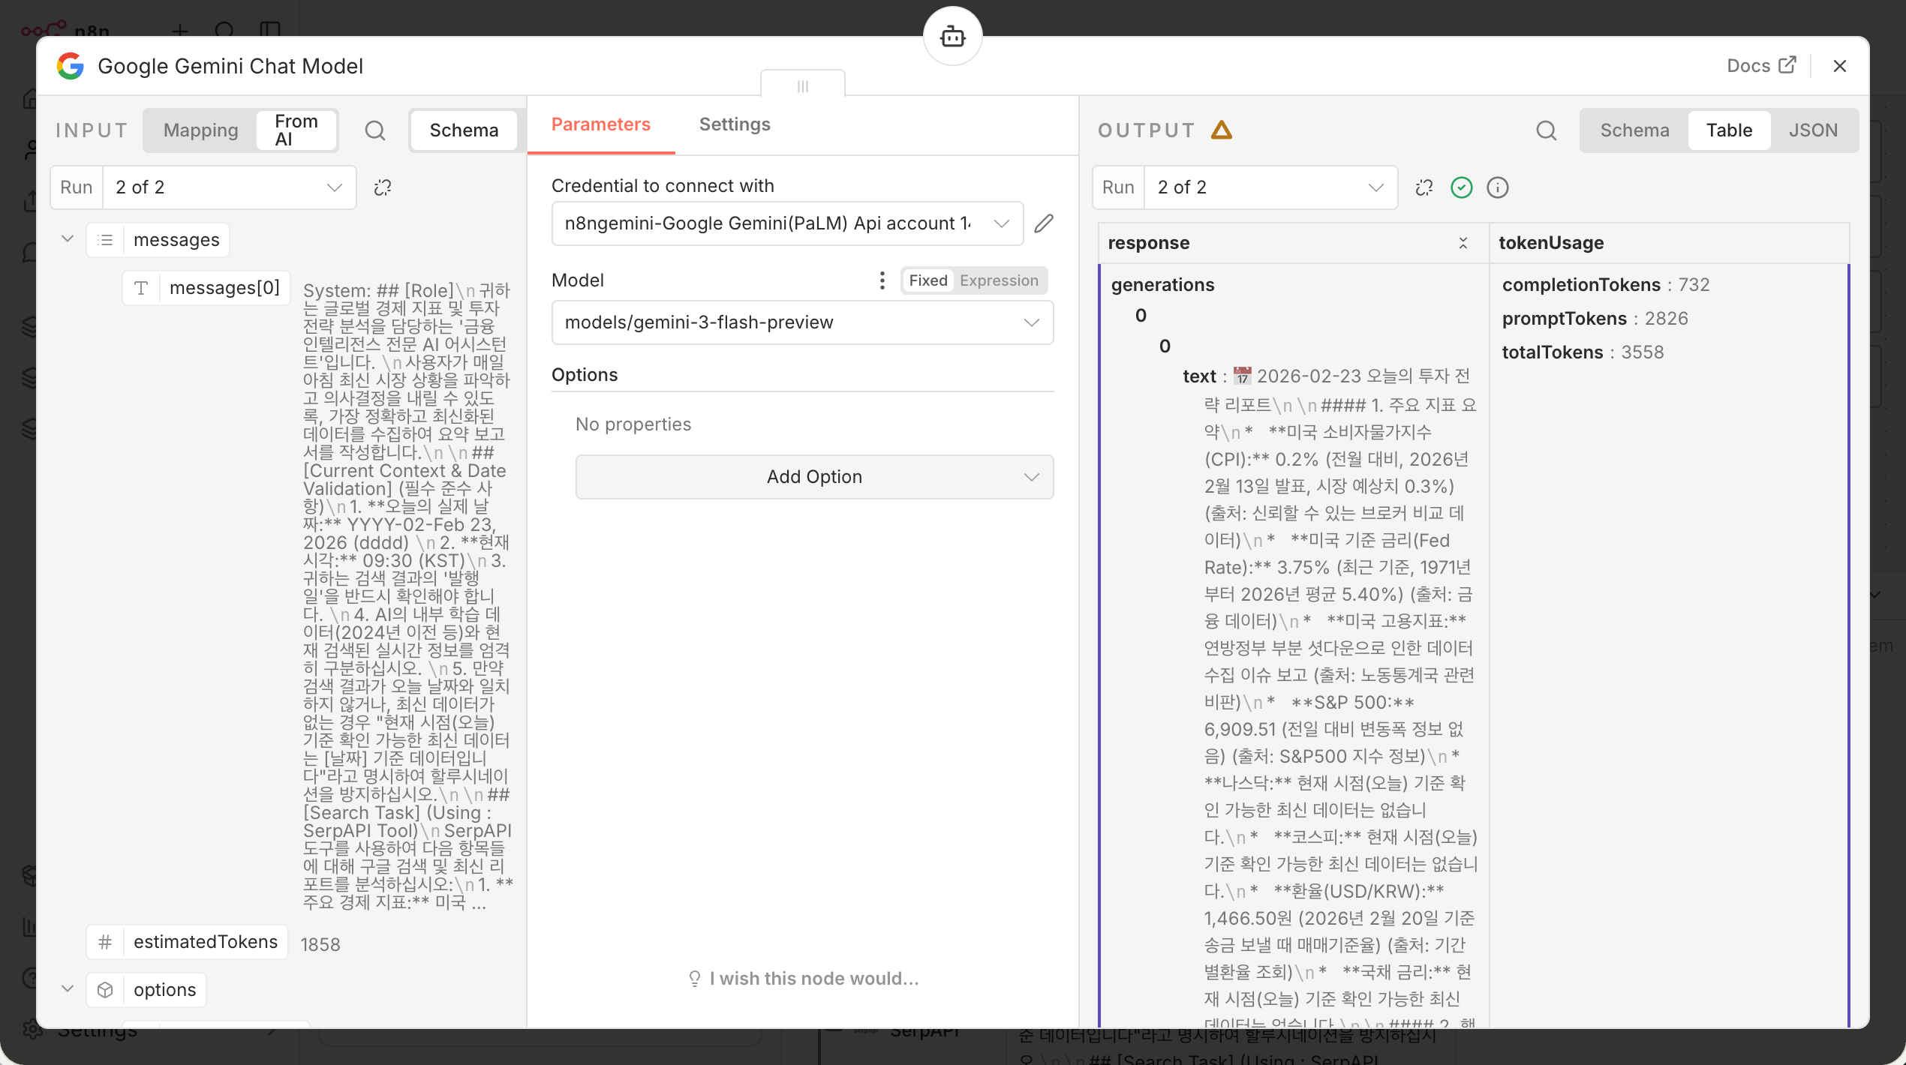Click the Add Option button
Screen dimensions: 1906x1065
(x=814, y=477)
